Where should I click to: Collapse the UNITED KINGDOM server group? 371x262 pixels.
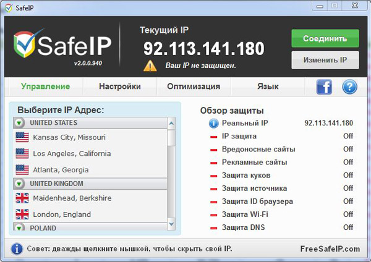pyautogui.click(x=19, y=184)
